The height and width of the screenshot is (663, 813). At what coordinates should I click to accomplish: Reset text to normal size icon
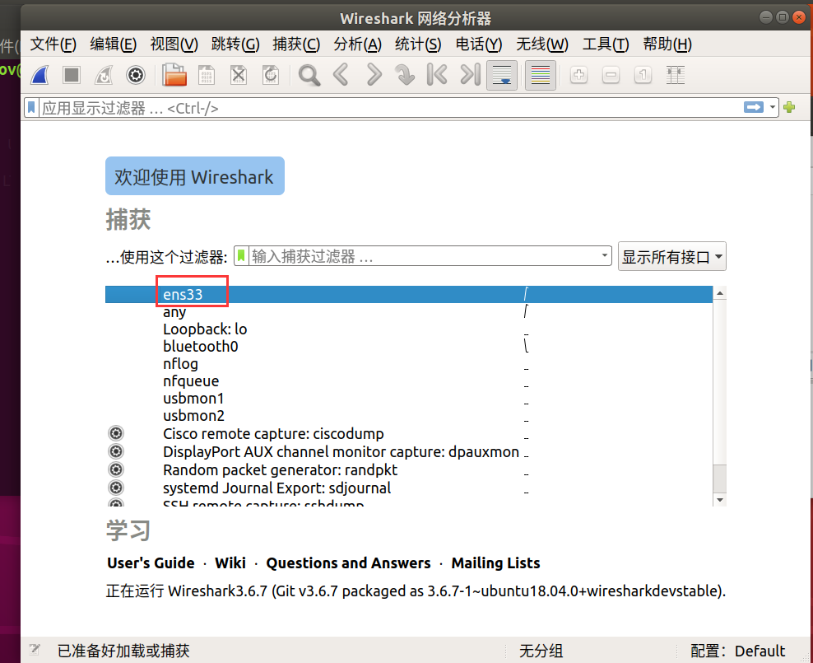(643, 75)
